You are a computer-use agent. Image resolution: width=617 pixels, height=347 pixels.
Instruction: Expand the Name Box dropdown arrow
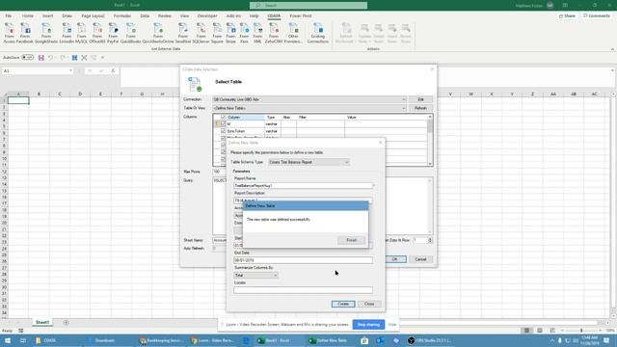70,70
